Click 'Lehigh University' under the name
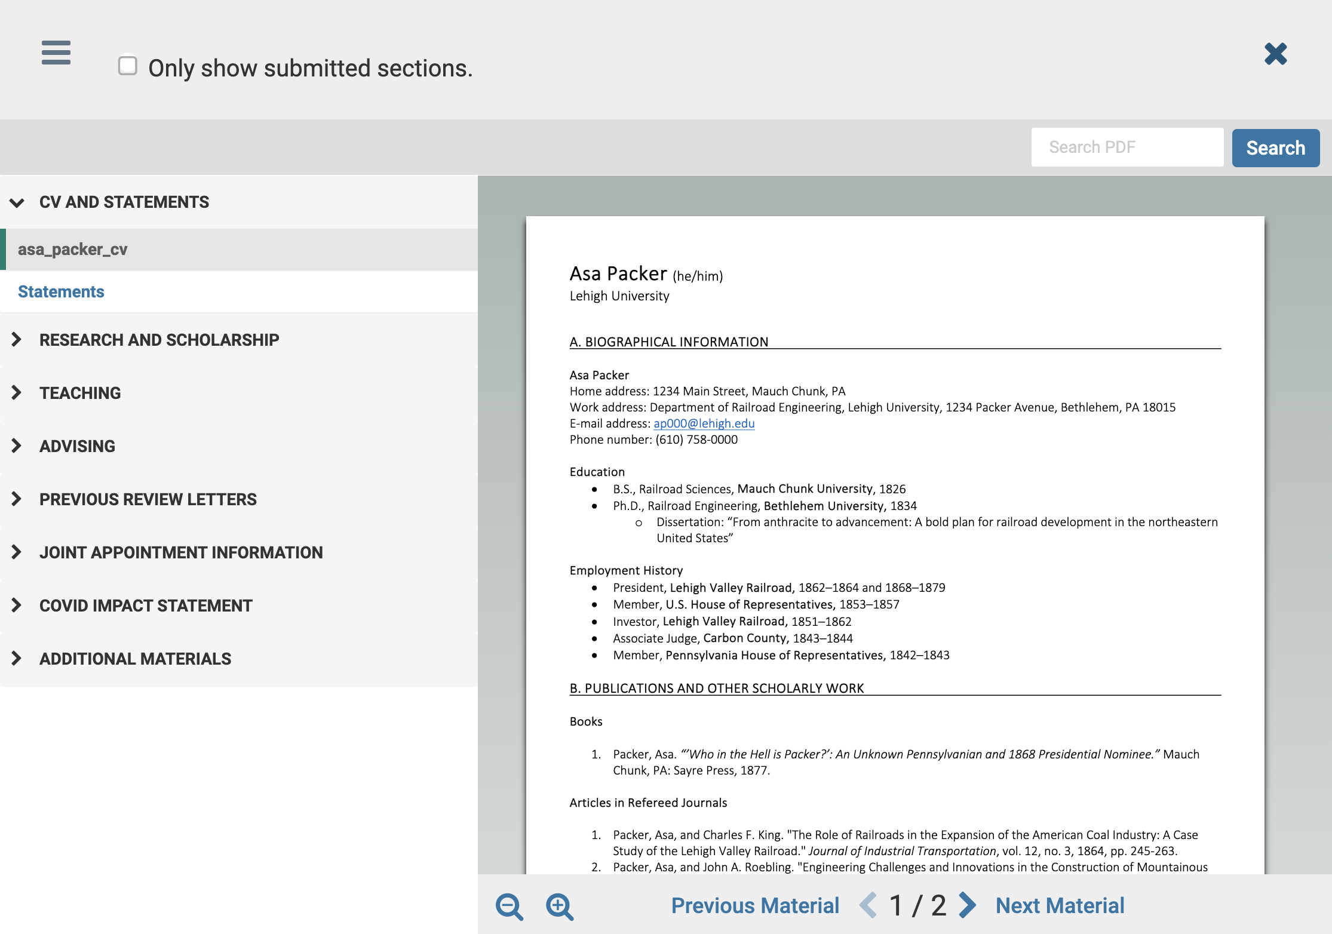The image size is (1332, 934). point(619,296)
